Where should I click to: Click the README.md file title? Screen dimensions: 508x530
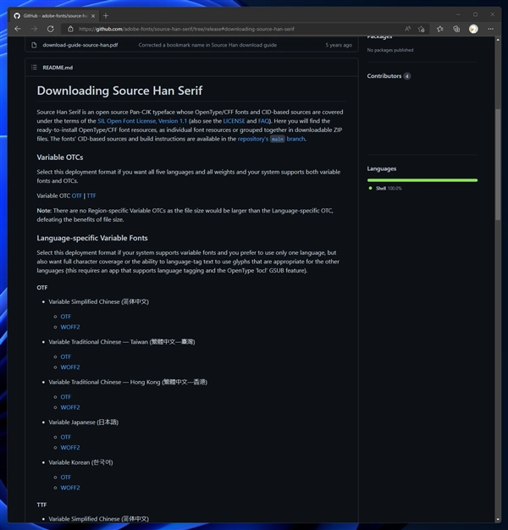point(58,68)
